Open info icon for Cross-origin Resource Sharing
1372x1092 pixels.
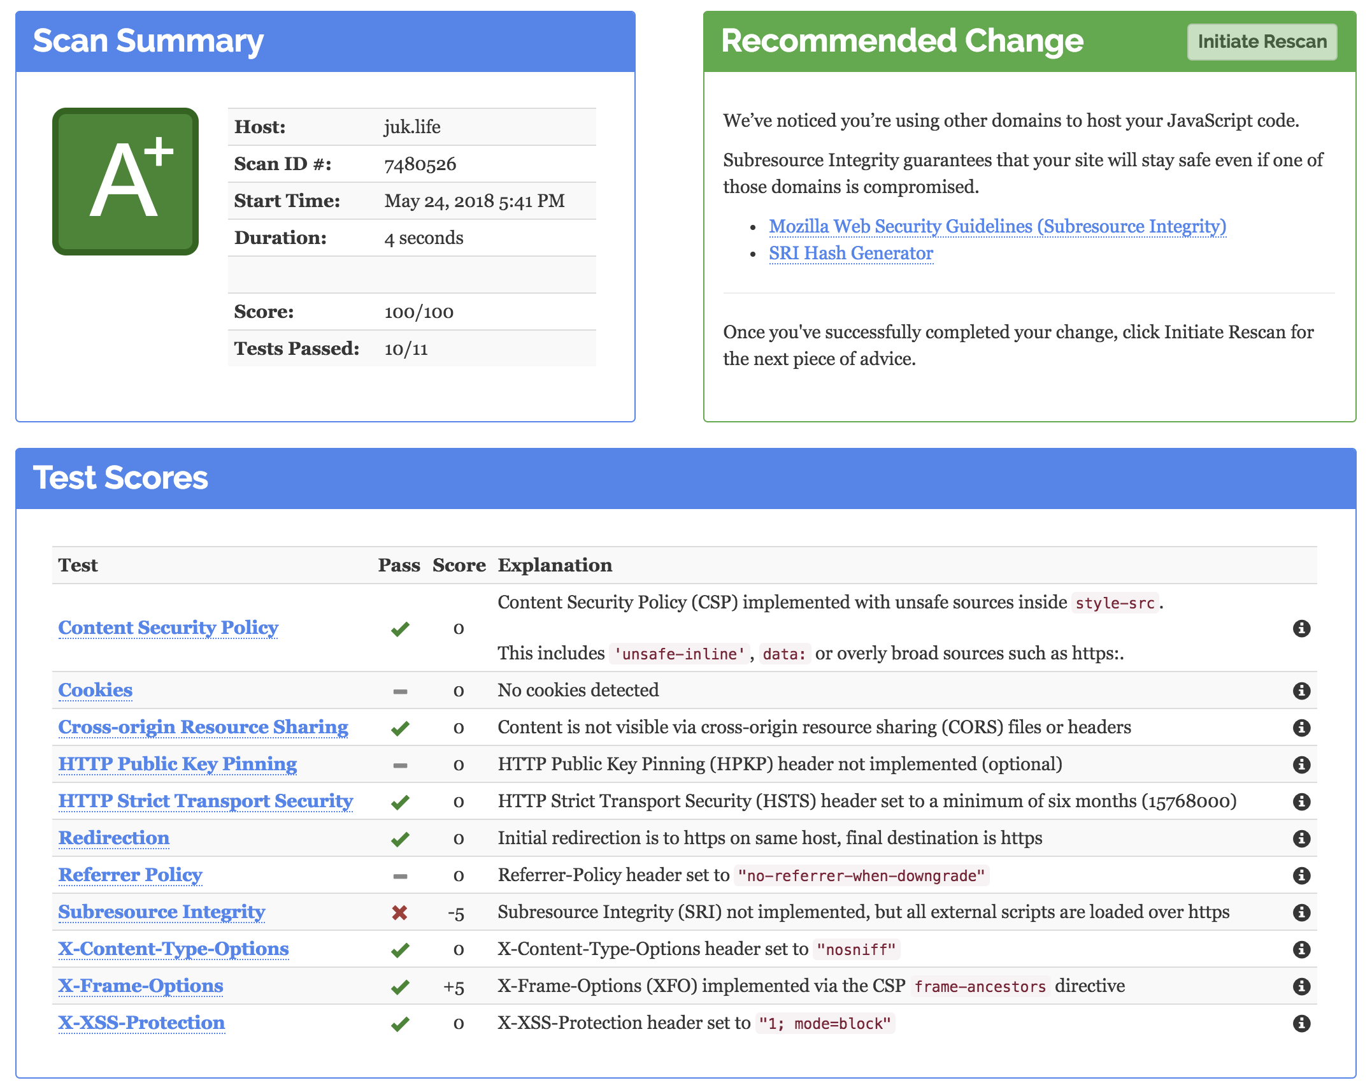(1301, 728)
